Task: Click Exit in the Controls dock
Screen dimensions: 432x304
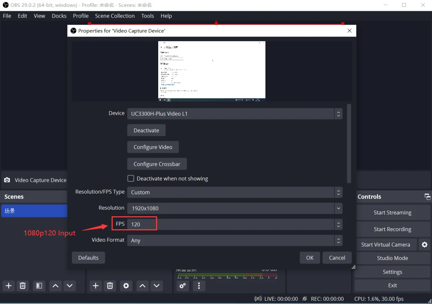Action: tap(392, 285)
